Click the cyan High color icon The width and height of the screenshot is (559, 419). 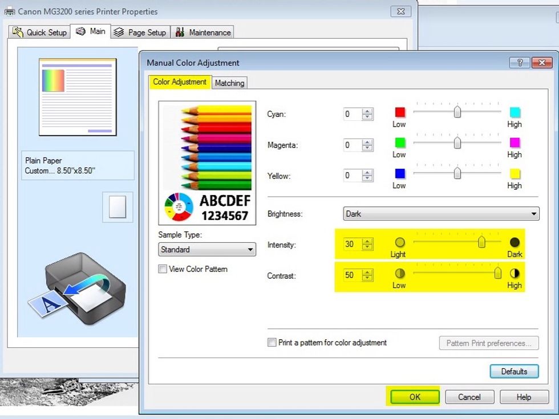pyautogui.click(x=515, y=112)
